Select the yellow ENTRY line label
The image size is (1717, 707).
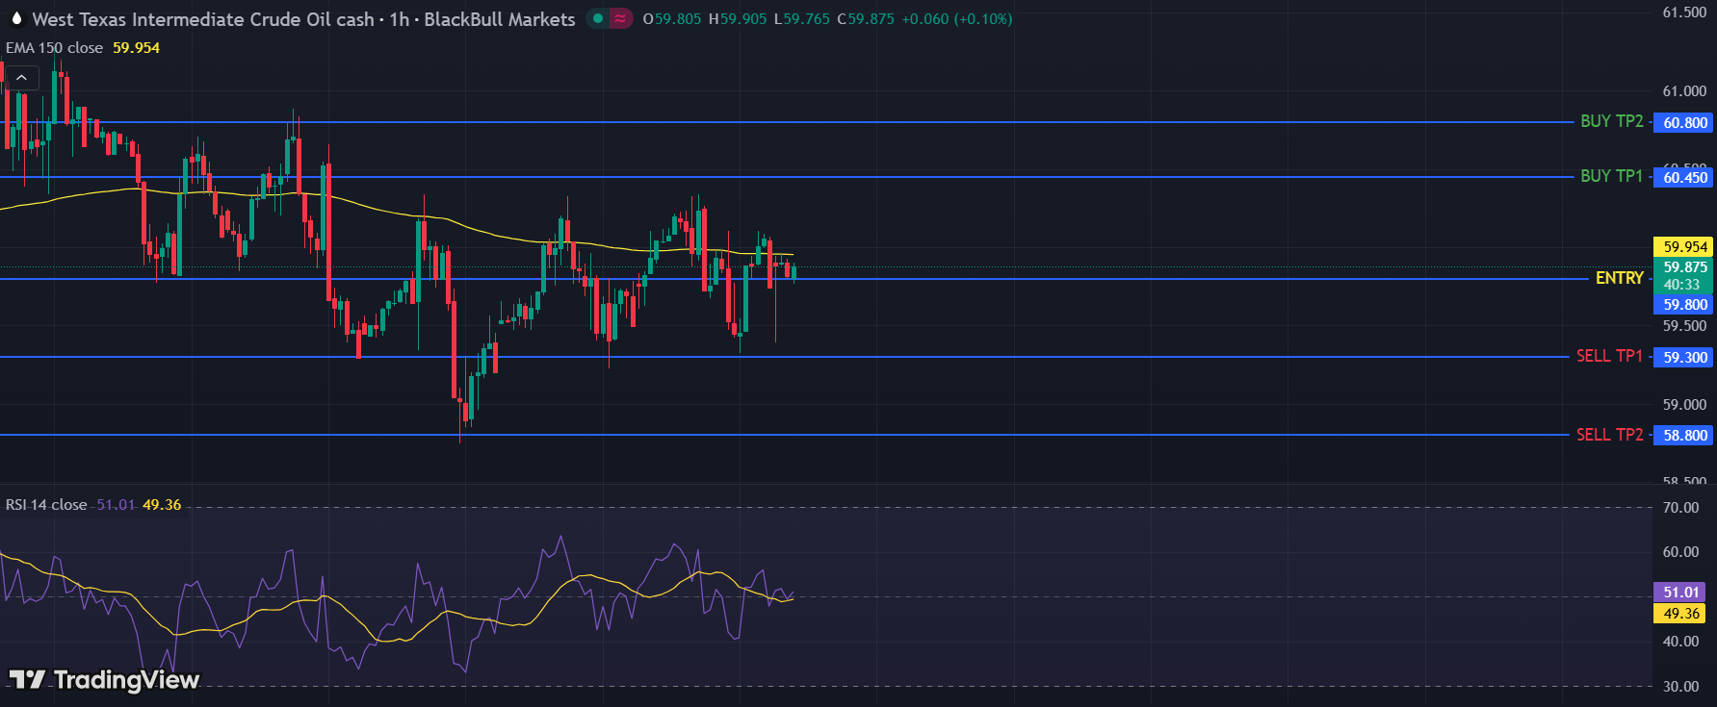coord(1619,278)
